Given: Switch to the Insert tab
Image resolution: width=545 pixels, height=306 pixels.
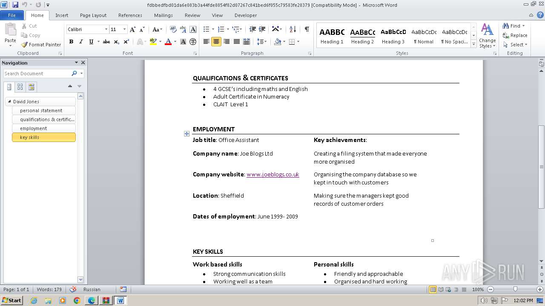Looking at the screenshot, I should click(62, 15).
